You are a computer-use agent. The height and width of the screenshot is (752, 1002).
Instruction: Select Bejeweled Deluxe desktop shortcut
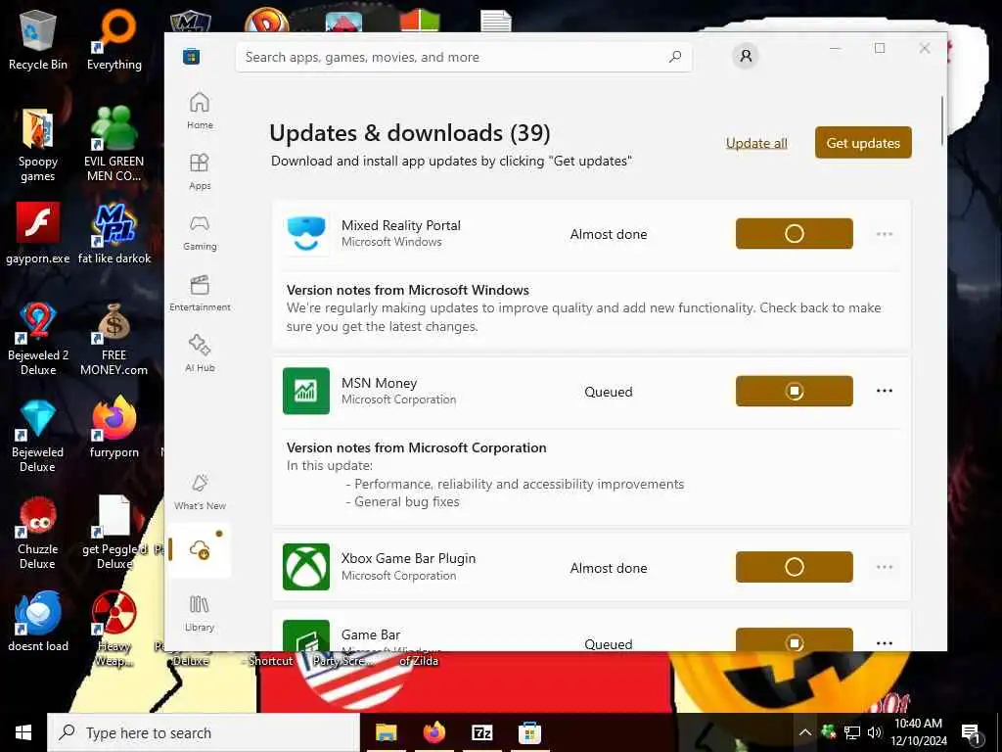[38, 436]
